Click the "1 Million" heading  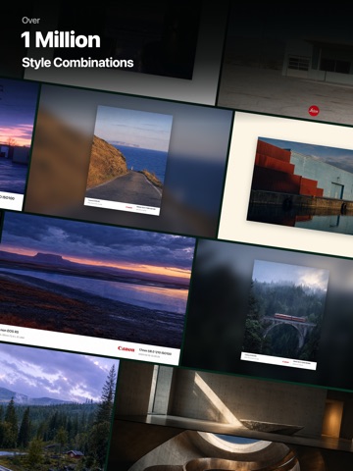(x=61, y=39)
